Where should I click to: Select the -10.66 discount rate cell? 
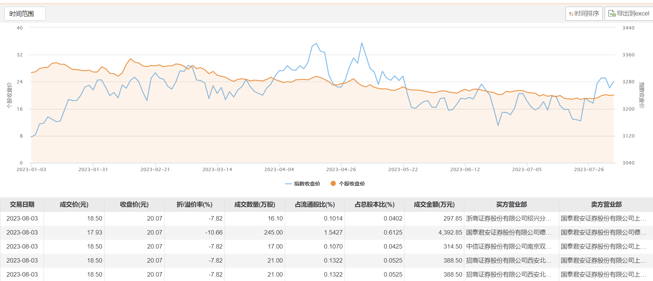coord(195,232)
